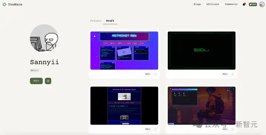Open more options on RETRONET 90s card
The width and height of the screenshot is (266, 135).
click(155, 74)
